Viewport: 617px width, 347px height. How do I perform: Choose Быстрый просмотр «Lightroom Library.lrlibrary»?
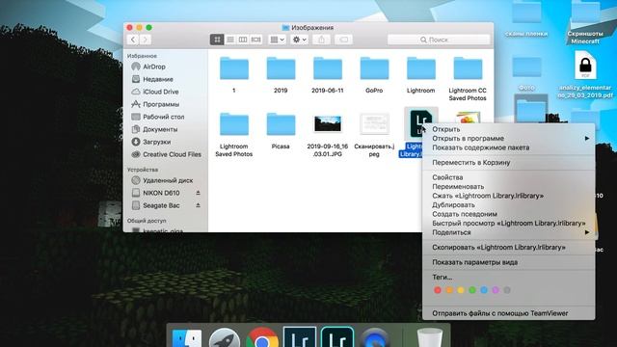(x=508, y=223)
